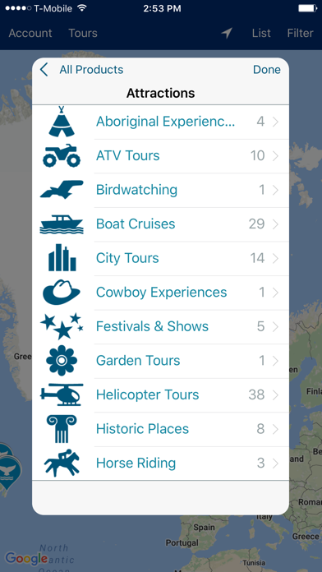The width and height of the screenshot is (322, 572).
Task: Open the Filter option
Action: coord(300,33)
